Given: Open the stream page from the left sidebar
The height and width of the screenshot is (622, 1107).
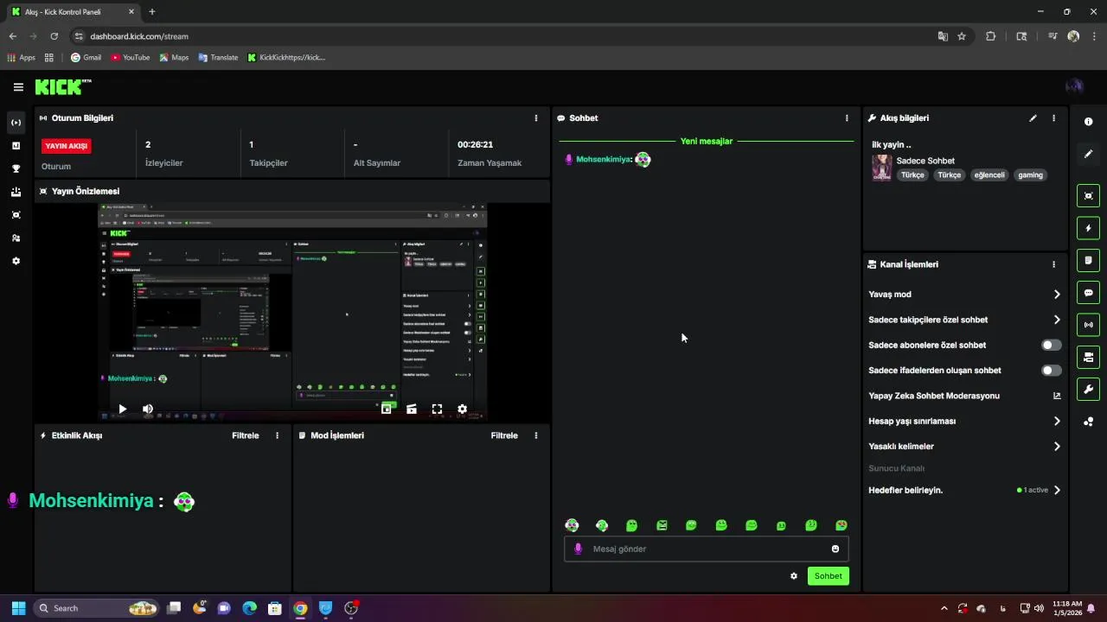Looking at the screenshot, I should tap(16, 123).
